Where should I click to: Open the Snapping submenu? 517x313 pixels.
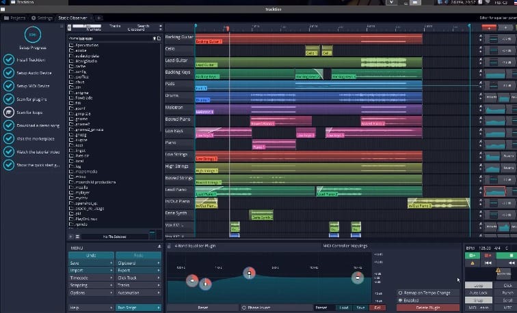coord(91,285)
